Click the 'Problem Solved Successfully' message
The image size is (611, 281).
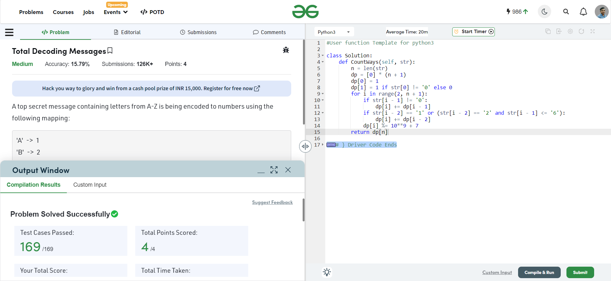click(64, 214)
